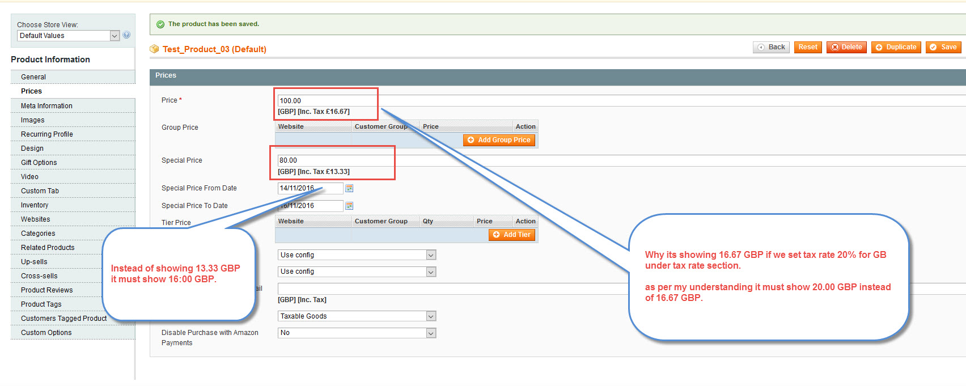Viewport: 966px width, 386px height.
Task: Click Add Group Price button
Action: (x=499, y=140)
